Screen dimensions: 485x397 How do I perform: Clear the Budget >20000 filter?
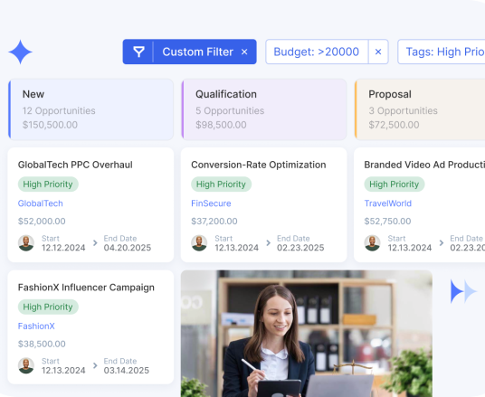coord(378,52)
